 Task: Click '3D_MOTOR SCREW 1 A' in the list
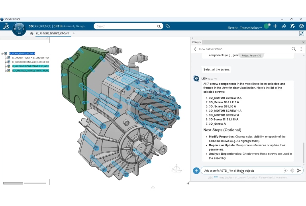tap(225, 111)
